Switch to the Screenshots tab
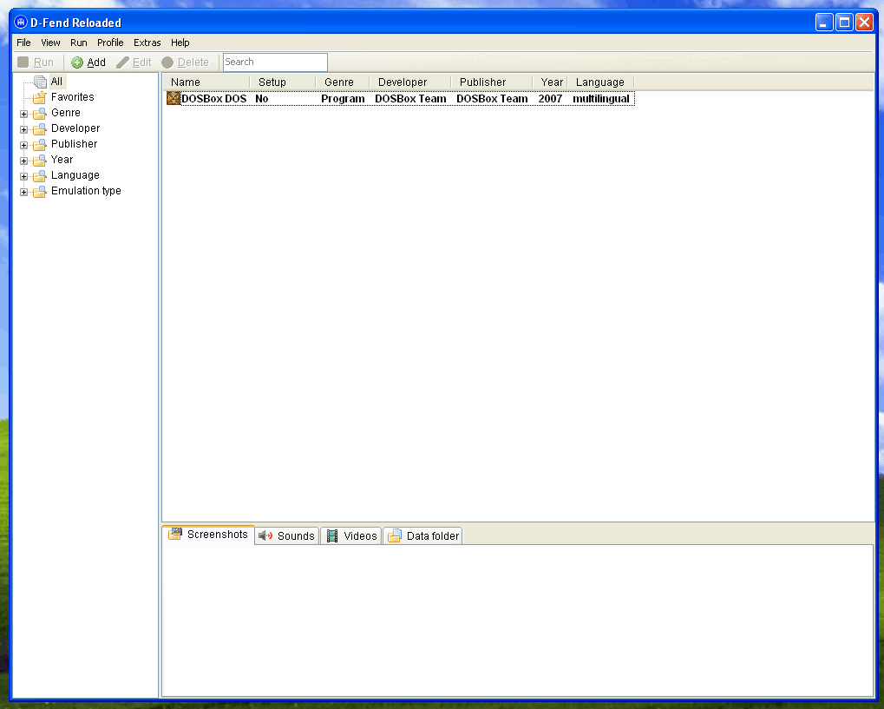The height and width of the screenshot is (709, 884). pos(208,535)
